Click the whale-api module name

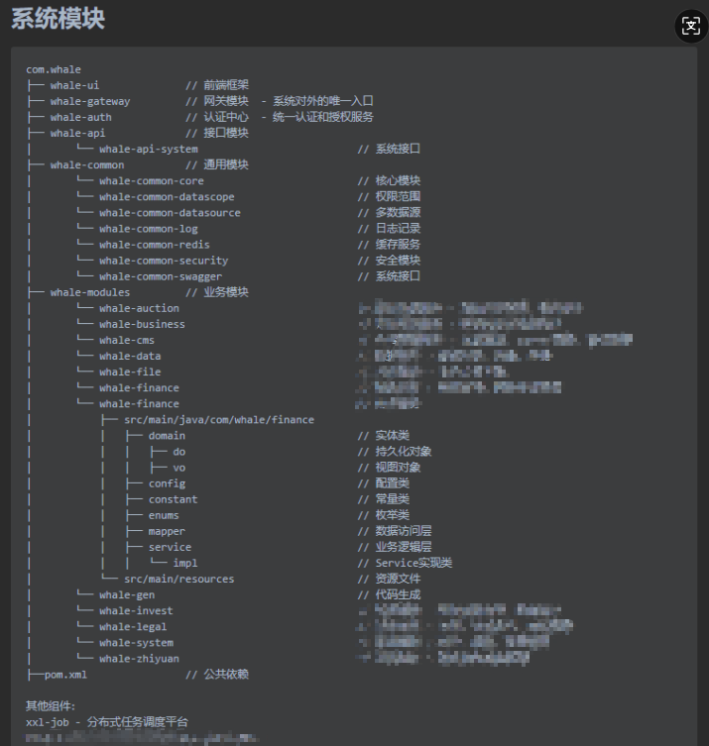[77, 133]
